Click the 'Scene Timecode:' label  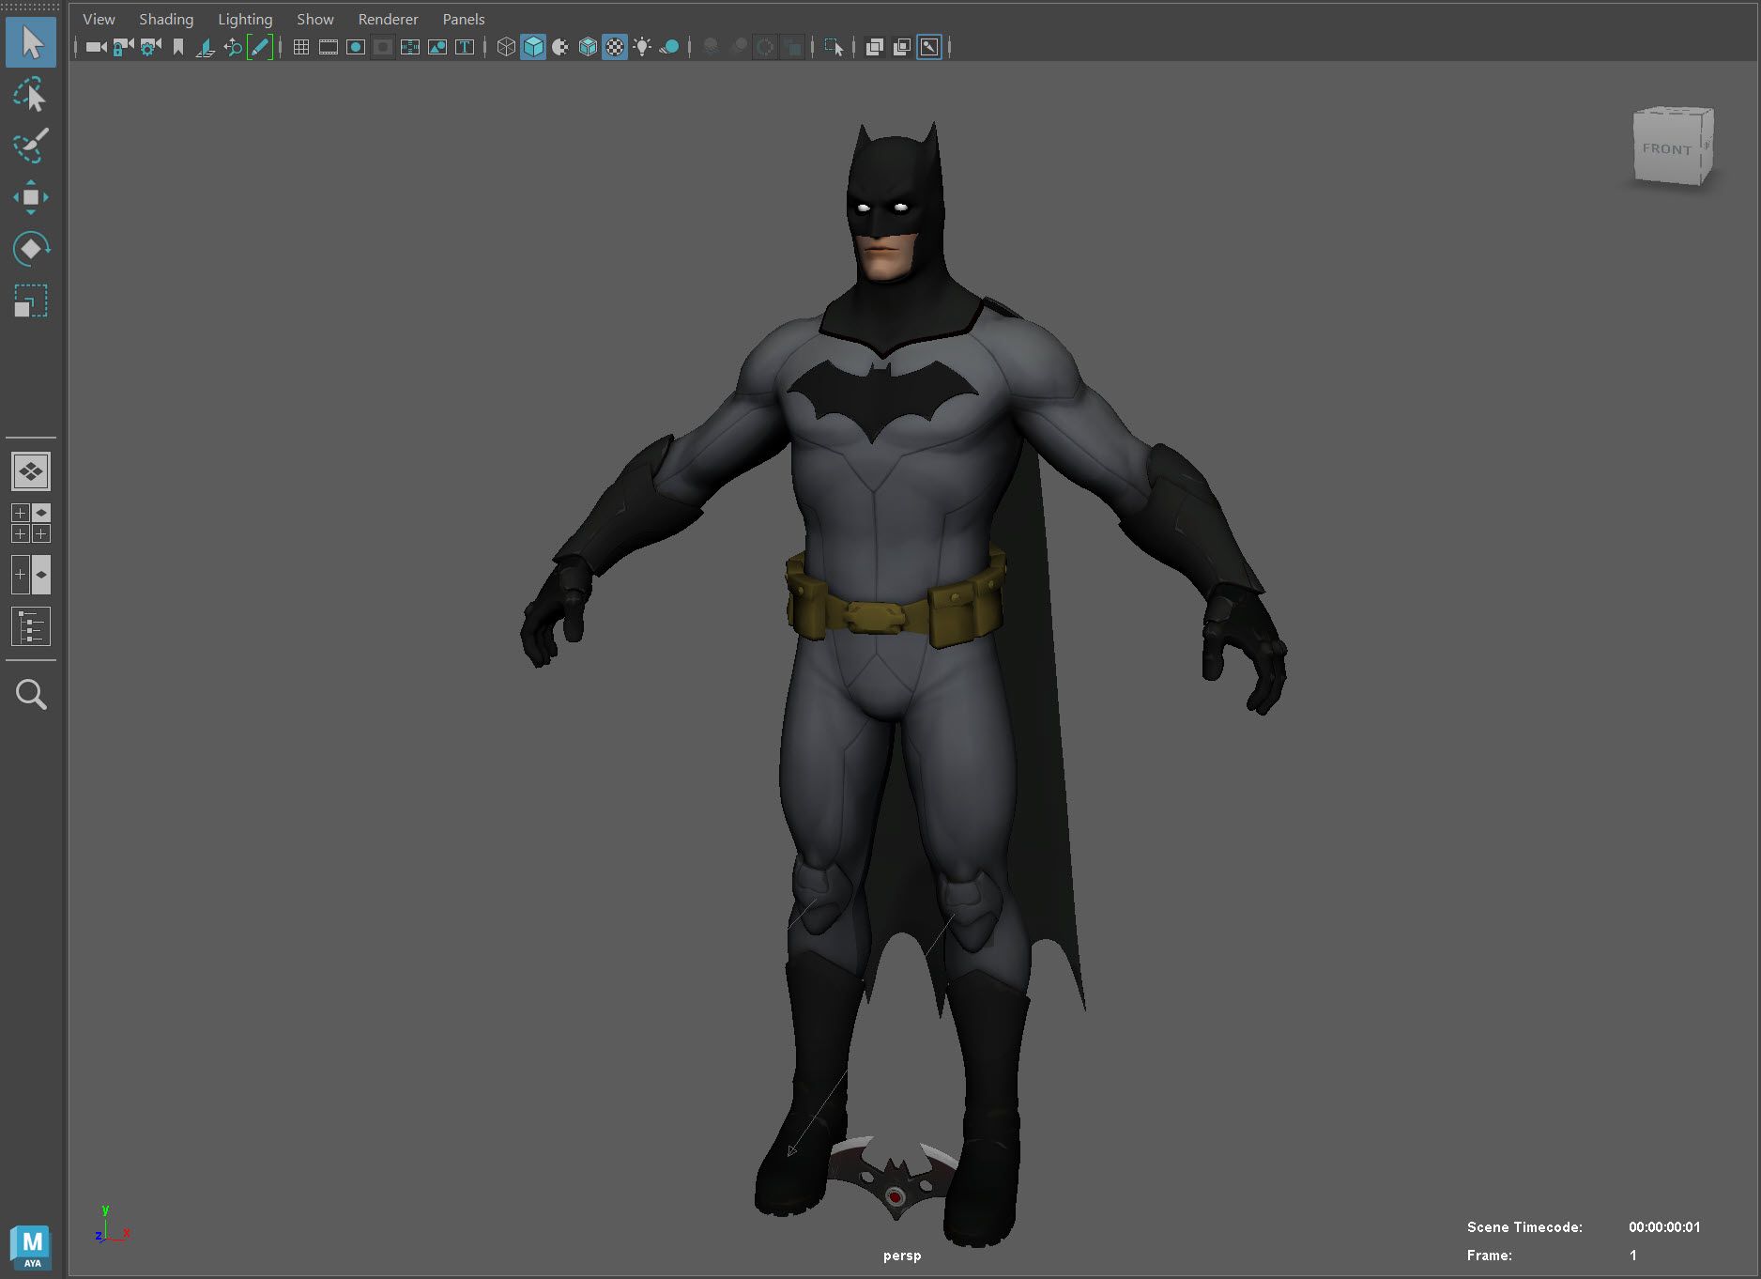click(1524, 1227)
